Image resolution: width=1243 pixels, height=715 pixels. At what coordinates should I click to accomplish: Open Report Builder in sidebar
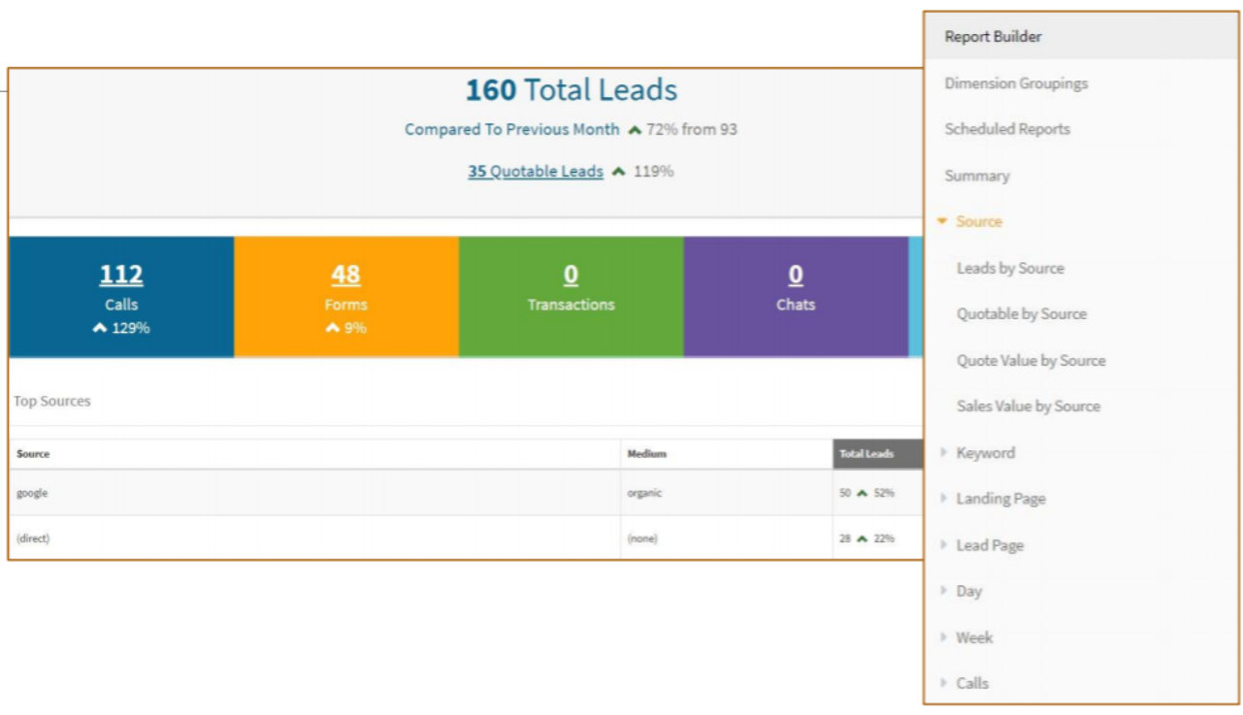993,37
